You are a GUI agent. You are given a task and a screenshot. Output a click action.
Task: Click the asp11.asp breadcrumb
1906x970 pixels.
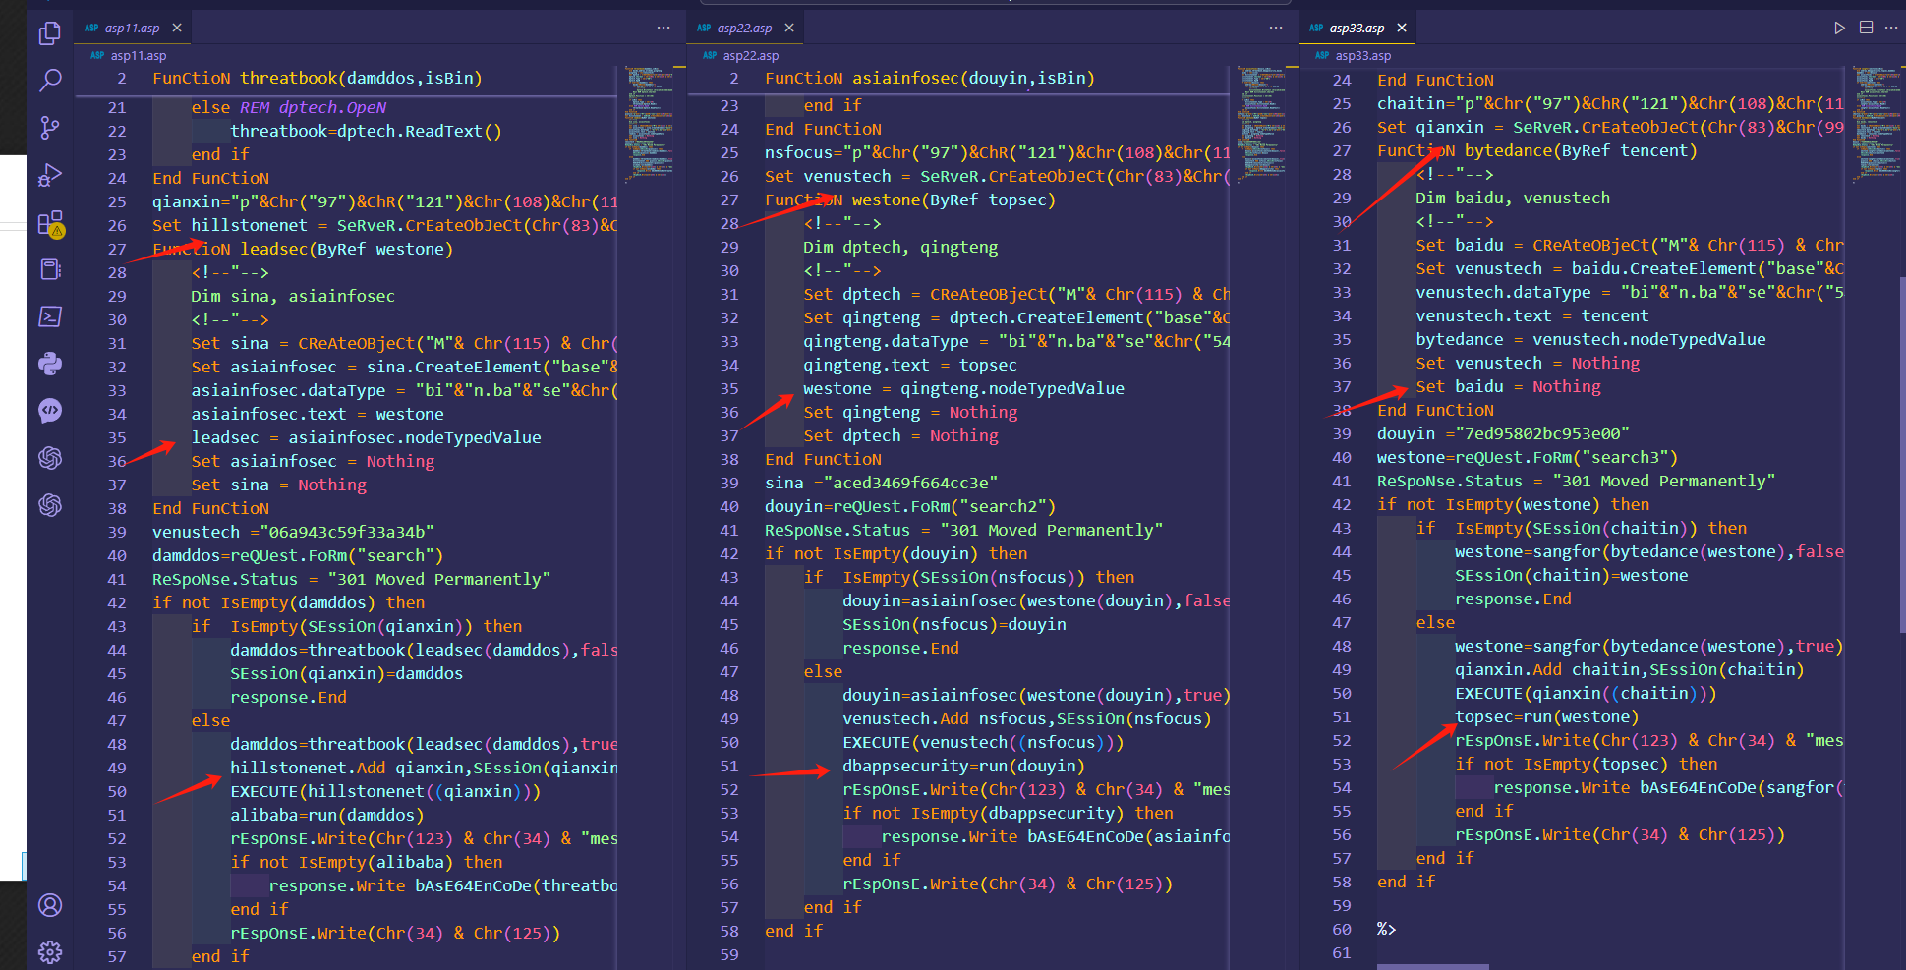tap(138, 56)
